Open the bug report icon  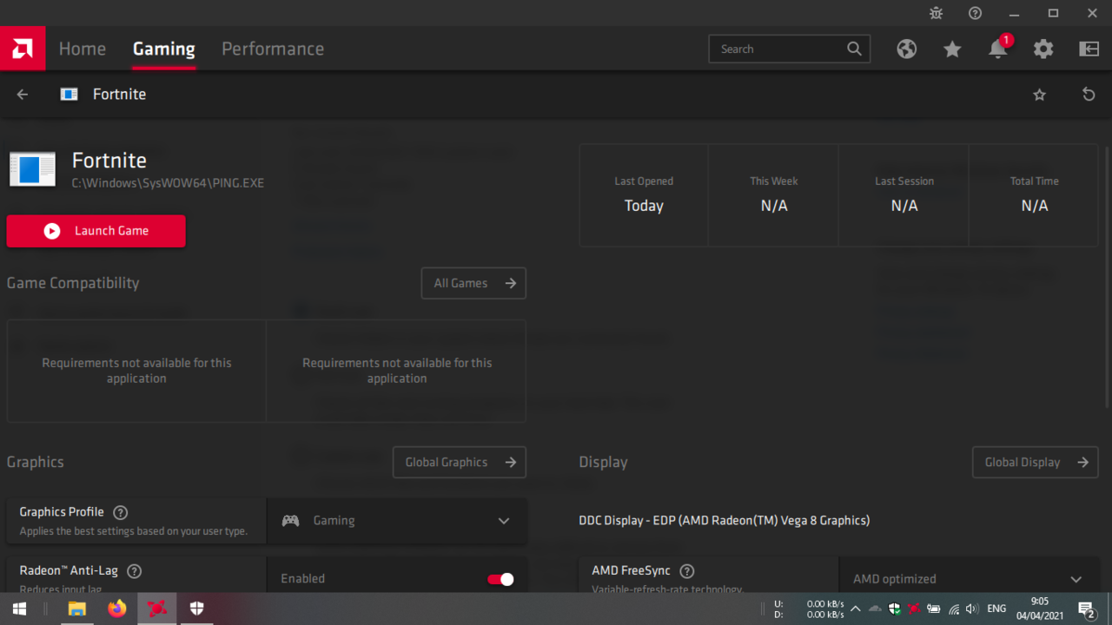pos(936,13)
